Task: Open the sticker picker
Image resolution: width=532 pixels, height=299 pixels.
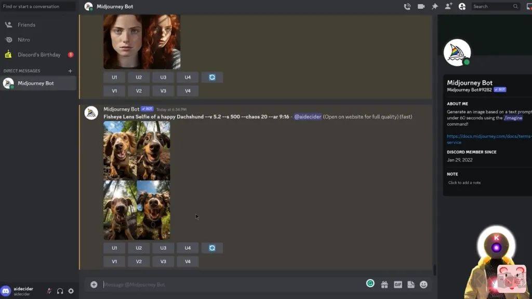Action: point(411,284)
